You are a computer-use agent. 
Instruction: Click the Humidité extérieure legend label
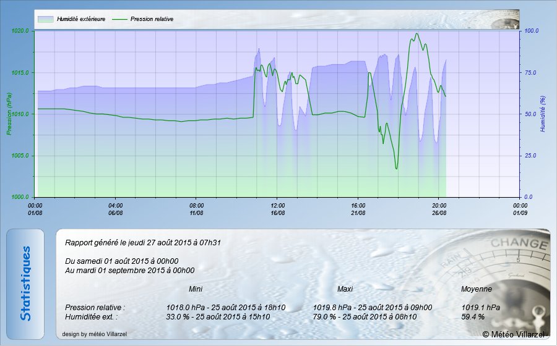[81, 19]
